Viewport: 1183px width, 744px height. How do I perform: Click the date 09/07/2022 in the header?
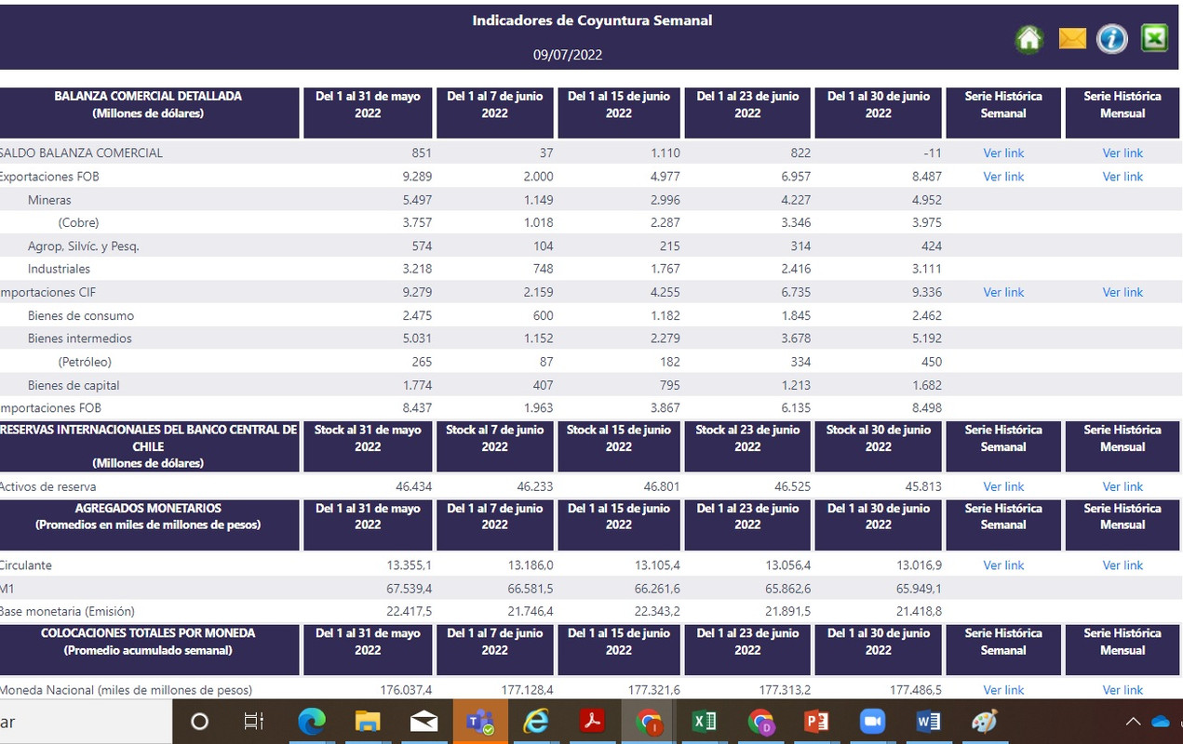coord(568,55)
